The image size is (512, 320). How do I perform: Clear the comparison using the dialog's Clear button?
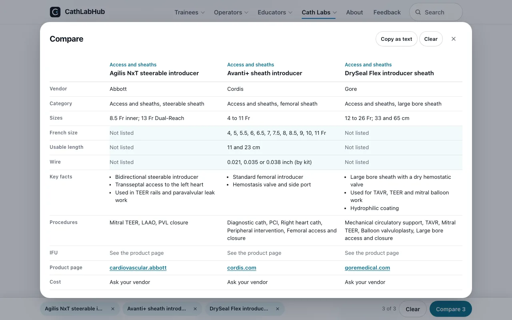(431, 39)
